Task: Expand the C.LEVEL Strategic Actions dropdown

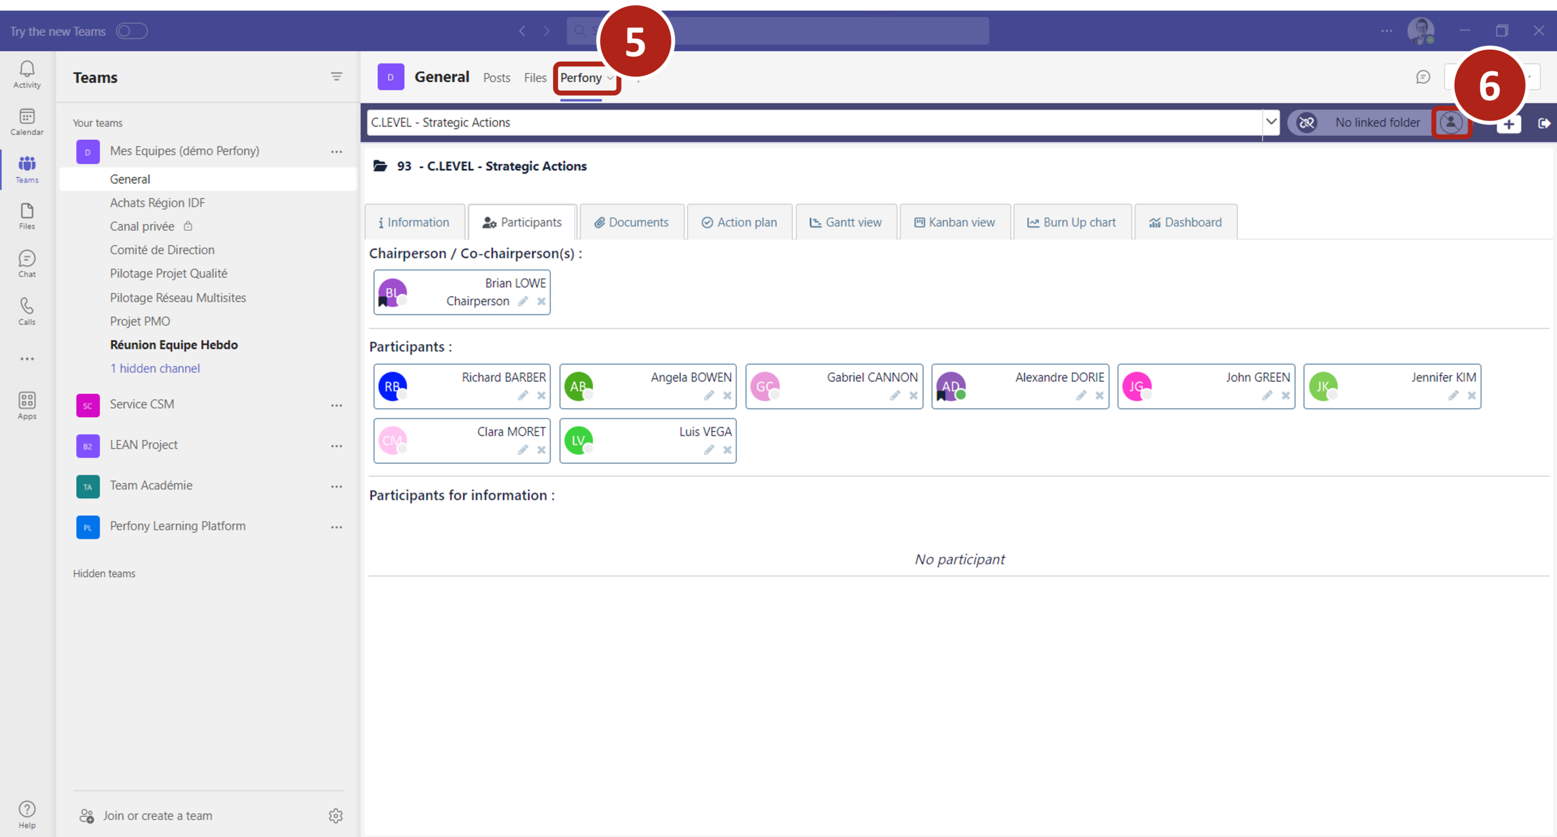Action: (1271, 122)
